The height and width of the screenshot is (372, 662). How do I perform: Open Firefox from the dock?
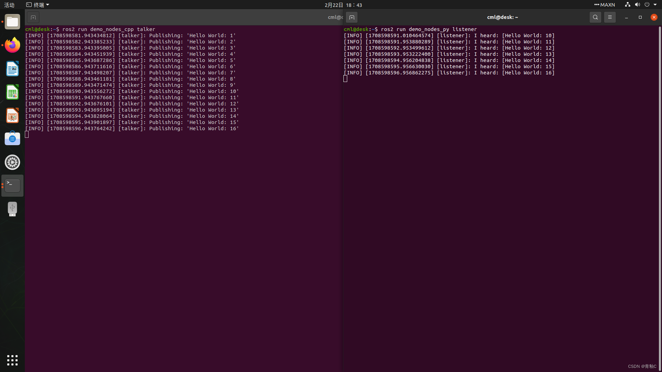click(x=12, y=45)
